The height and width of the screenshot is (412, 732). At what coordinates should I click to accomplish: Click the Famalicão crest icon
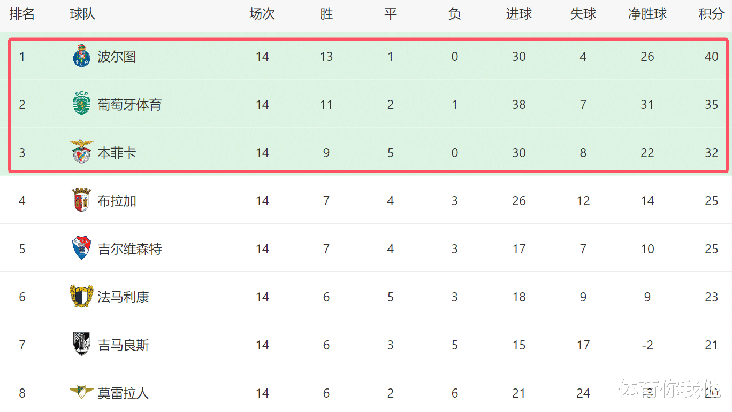(x=81, y=297)
